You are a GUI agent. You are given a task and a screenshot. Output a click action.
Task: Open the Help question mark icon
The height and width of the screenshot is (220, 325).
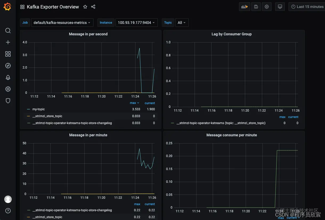click(8, 211)
